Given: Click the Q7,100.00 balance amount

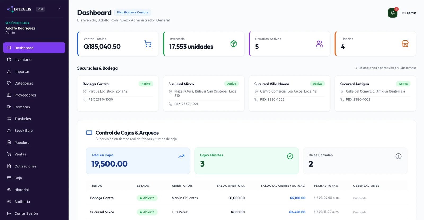Looking at the screenshot, I should pyautogui.click(x=298, y=198).
